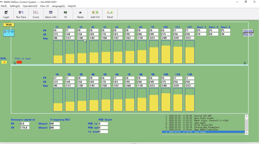Open the Run Para settings icon
259x144 pixels.
(20, 14)
